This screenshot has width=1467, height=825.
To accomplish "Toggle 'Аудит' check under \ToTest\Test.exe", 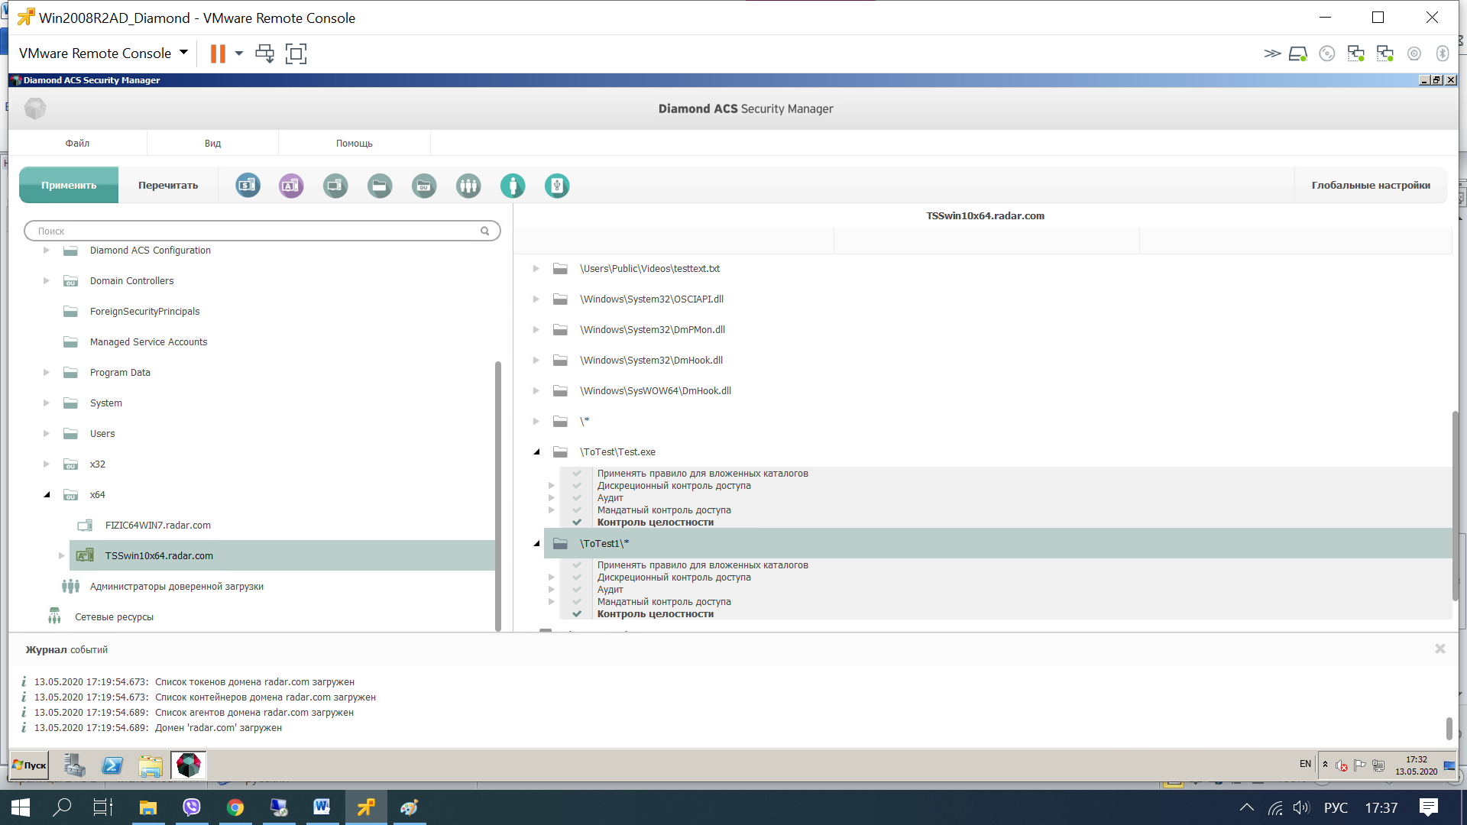I will tap(577, 498).
